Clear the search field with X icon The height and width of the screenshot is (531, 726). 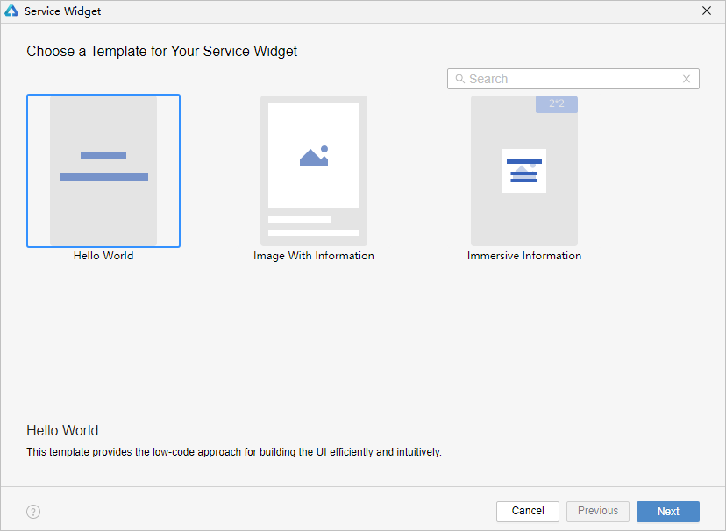point(687,79)
